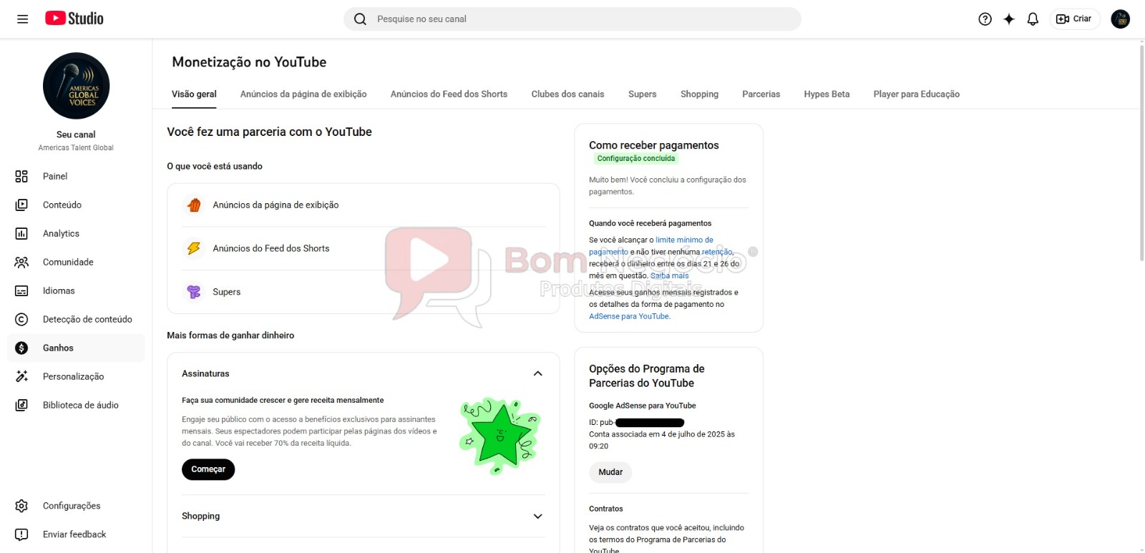Click the Personalização magic wand icon
Viewport: 1145px width, 553px height.
pyautogui.click(x=21, y=377)
